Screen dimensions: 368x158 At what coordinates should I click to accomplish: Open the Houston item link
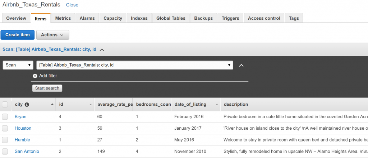[23, 128]
